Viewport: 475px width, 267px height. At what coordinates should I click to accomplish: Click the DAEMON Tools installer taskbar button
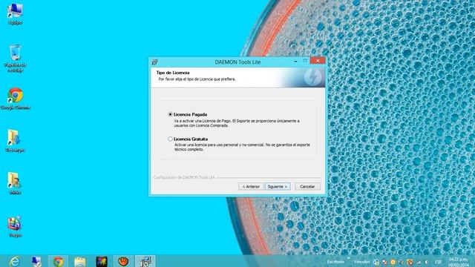(x=145, y=261)
